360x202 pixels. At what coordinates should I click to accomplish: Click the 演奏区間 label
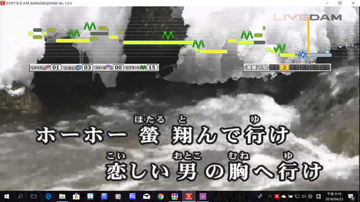click(x=257, y=67)
